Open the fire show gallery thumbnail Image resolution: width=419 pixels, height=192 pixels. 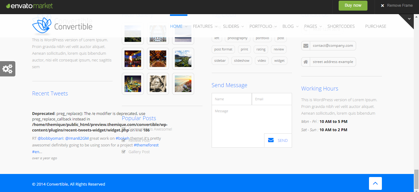pos(133,59)
